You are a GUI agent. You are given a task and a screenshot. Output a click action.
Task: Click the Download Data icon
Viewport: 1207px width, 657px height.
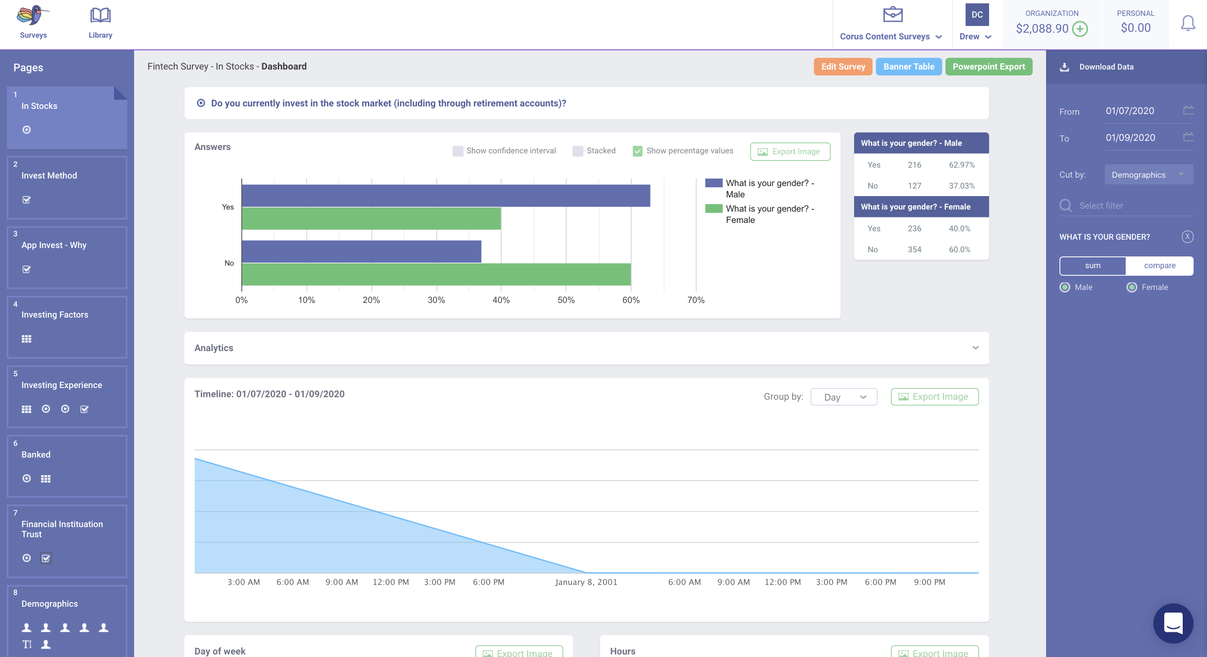click(1065, 67)
